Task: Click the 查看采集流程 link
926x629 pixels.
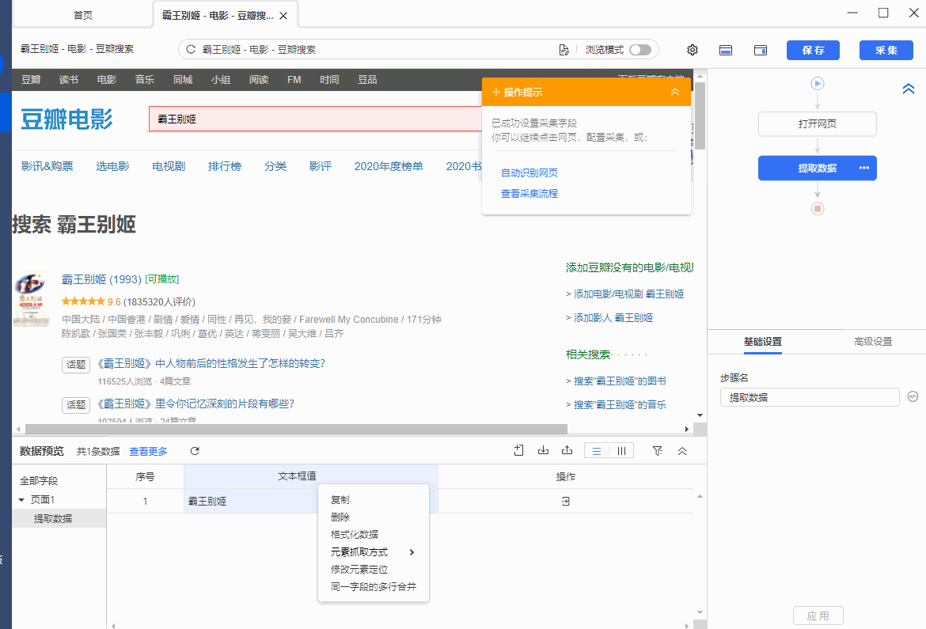Action: 529,193
